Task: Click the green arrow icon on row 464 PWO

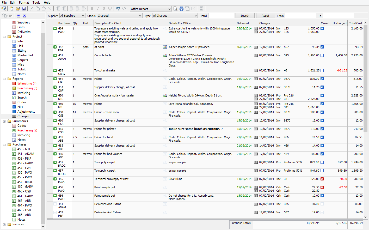Action: coord(55,28)
